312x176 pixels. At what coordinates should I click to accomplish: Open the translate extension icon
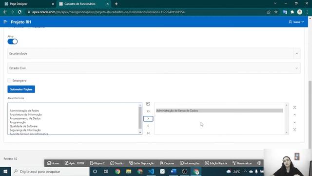click(285, 12)
